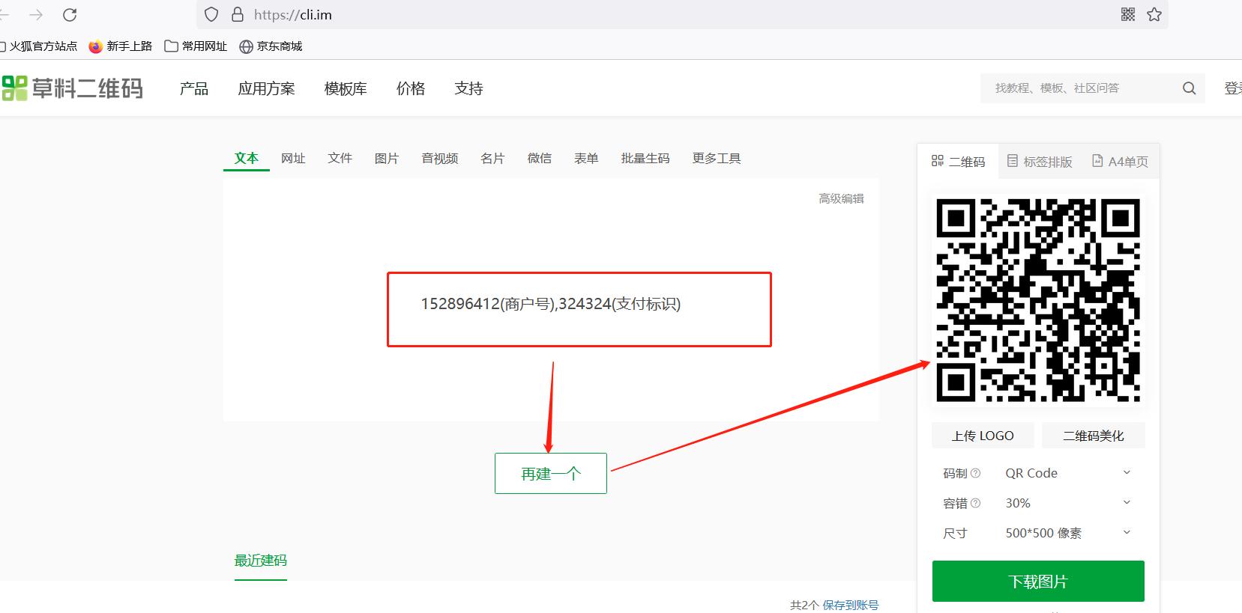Click the browser reload icon
1242x613 pixels.
pyautogui.click(x=70, y=14)
